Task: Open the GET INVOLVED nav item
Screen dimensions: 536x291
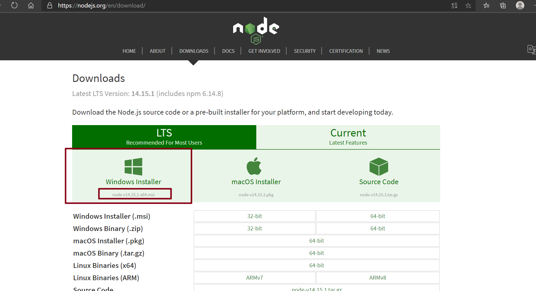Action: 264,51
